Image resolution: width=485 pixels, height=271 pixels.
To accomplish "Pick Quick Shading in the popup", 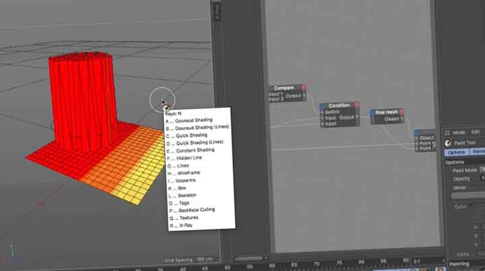I will pyautogui.click(x=191, y=135).
